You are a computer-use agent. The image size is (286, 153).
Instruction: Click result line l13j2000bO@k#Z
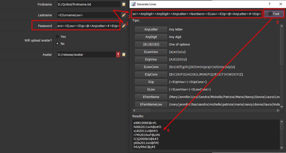(146, 139)
